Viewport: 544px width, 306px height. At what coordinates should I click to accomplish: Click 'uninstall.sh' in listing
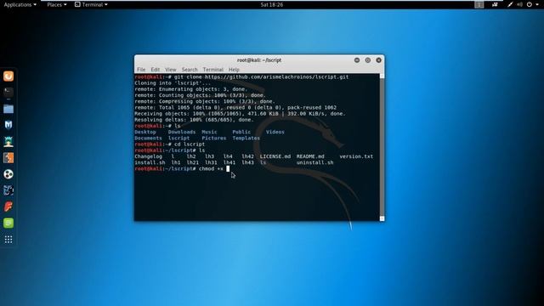(x=314, y=162)
